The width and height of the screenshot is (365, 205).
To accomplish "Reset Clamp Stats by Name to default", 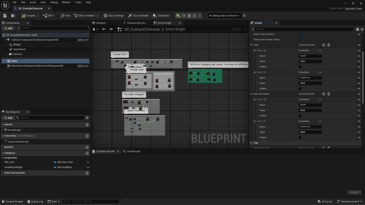I will 359,34.
